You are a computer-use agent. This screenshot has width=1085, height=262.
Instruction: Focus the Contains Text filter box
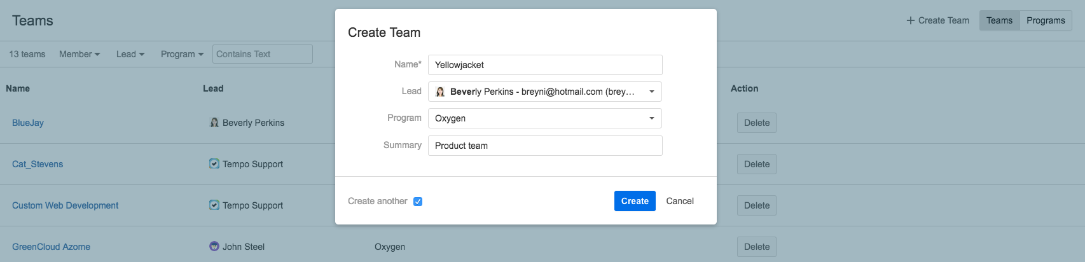click(x=263, y=54)
